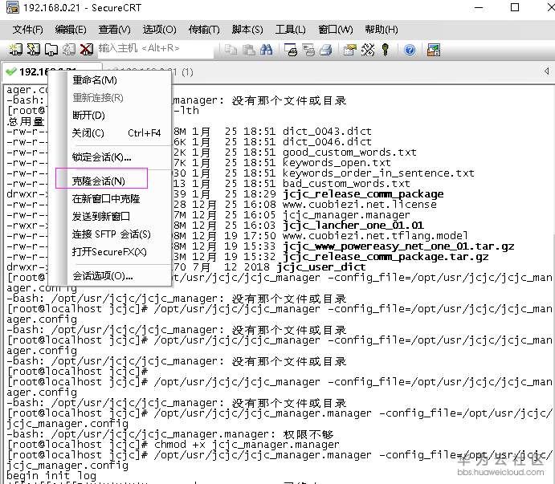Choose 发送到新窗口 in the context menu
The width and height of the screenshot is (555, 484).
(x=110, y=216)
